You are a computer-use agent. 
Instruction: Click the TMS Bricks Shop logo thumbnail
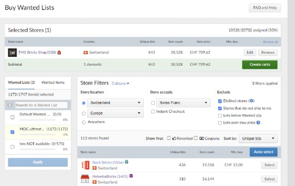coord(12,52)
